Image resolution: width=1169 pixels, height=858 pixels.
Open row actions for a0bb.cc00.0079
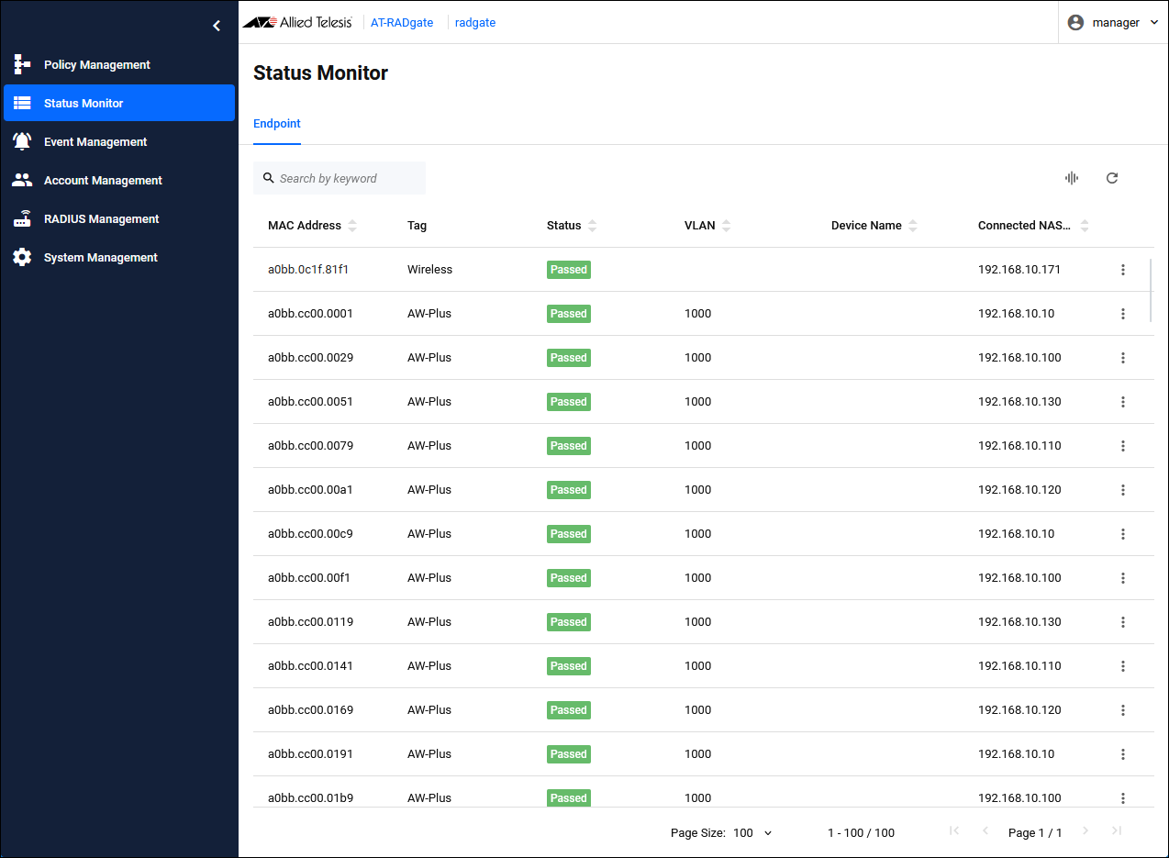pyautogui.click(x=1122, y=446)
